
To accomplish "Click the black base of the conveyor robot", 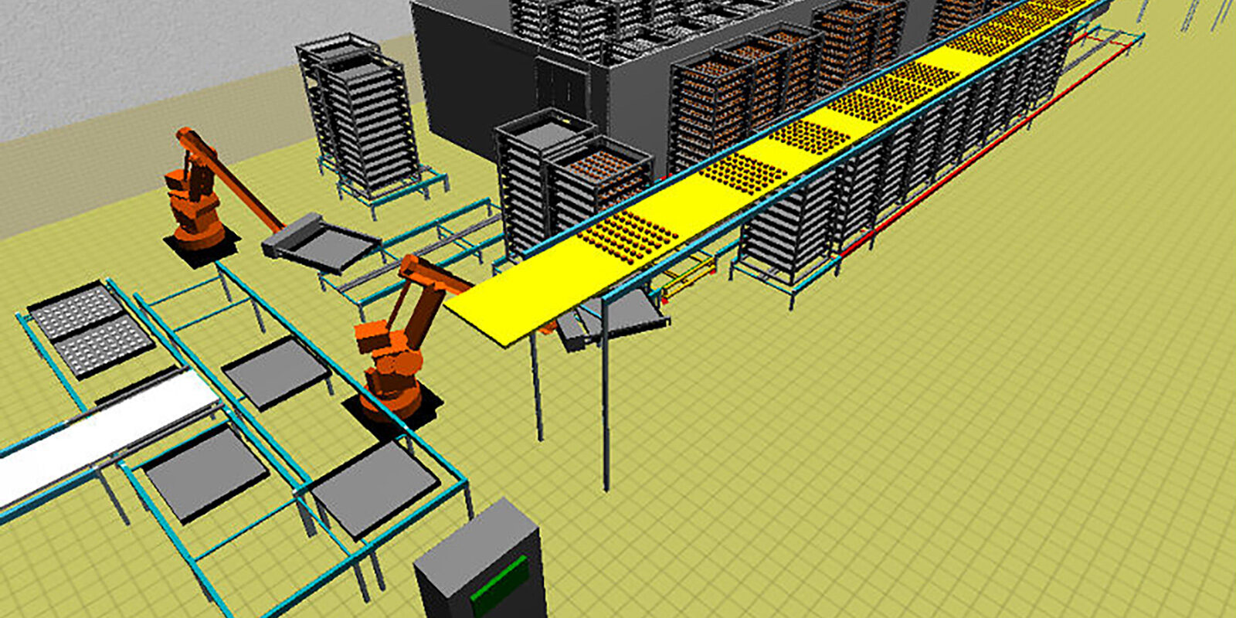I will coord(394,409).
